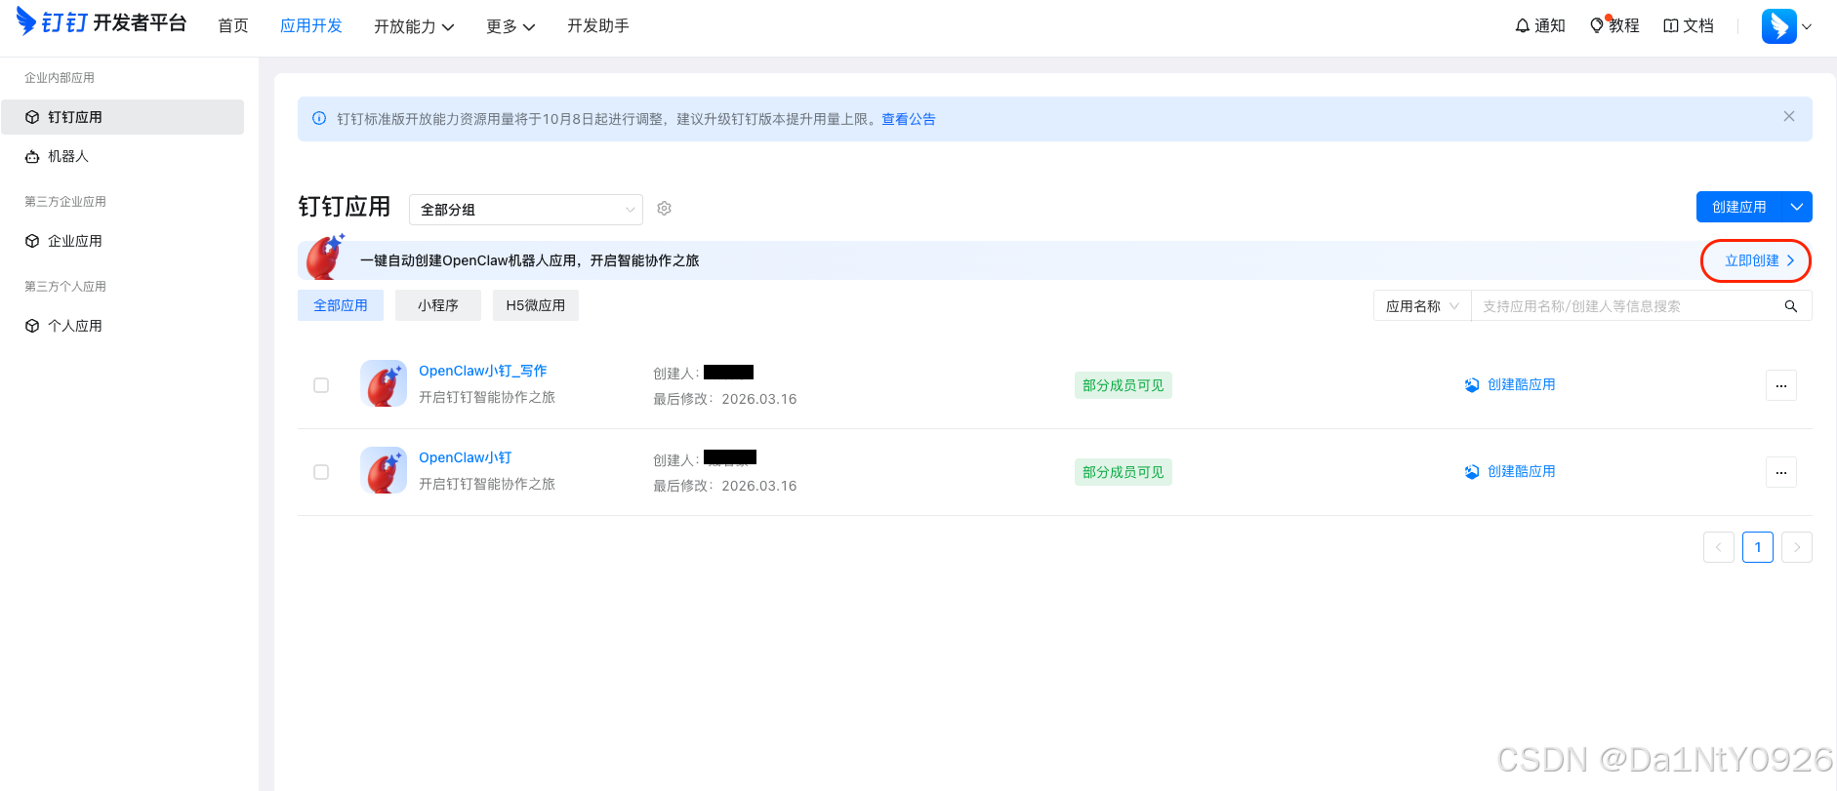Select 钉钉应用 in sidebar
This screenshot has width=1837, height=791.
[x=123, y=117]
